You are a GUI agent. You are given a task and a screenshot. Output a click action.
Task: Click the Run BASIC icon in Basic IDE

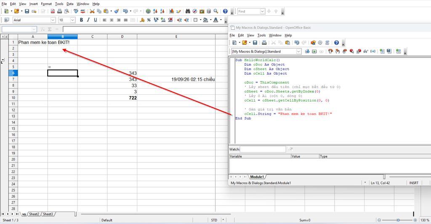(314, 51)
